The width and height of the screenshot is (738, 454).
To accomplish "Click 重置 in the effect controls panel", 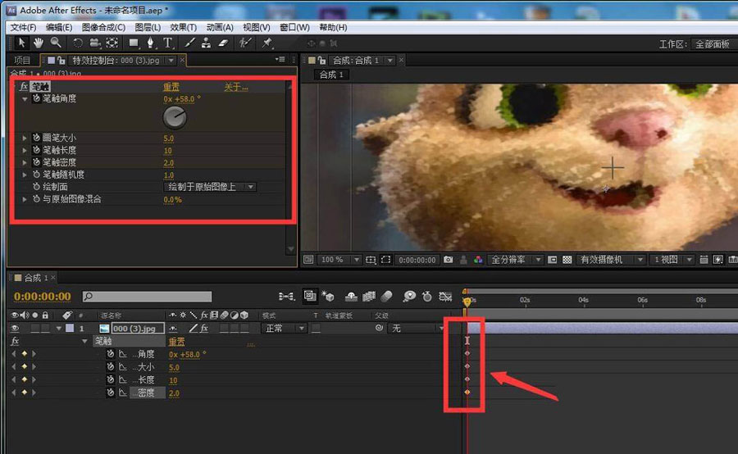I will 171,86.
